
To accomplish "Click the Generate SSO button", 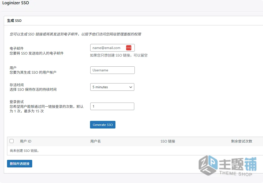I will click(x=103, y=125).
